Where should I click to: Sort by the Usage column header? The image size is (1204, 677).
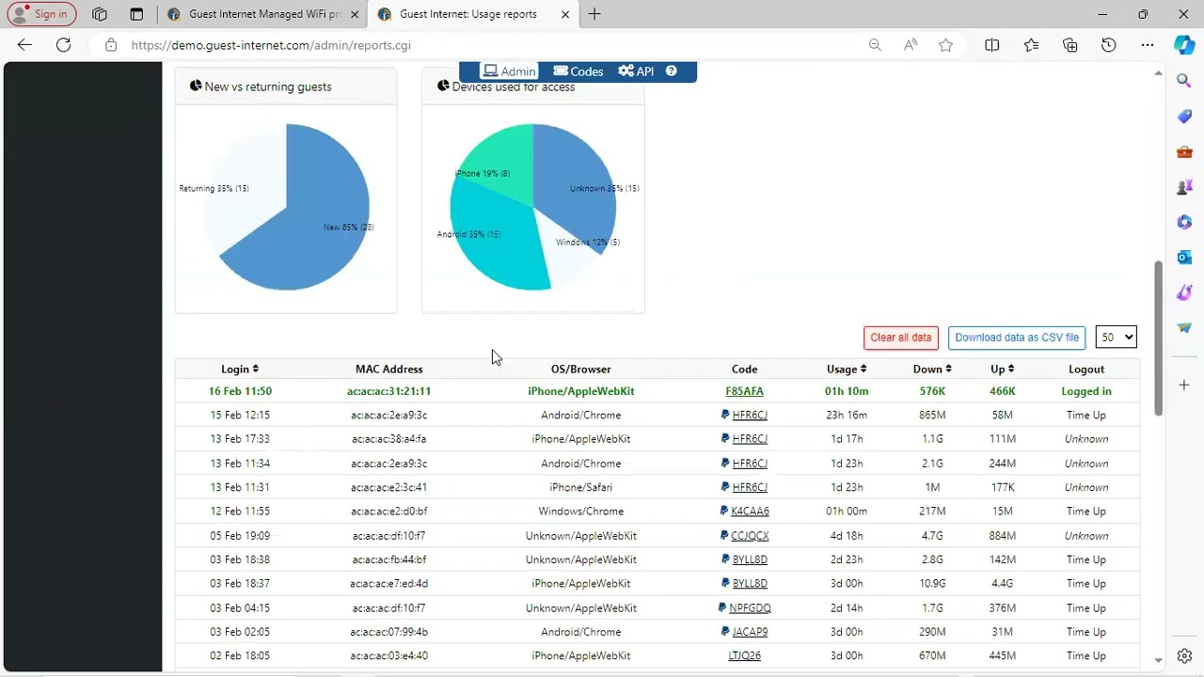point(846,370)
